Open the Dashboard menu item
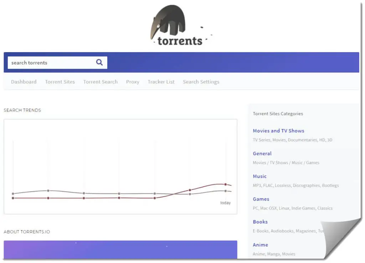Screen dimensions: 365x263 (x=24, y=82)
